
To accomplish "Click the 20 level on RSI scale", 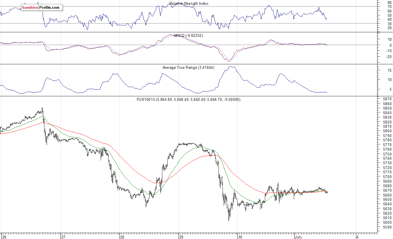I will point(389,28).
